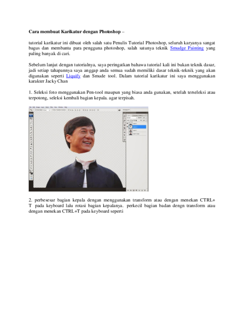Click the foreground/background color swatches
Image resolution: width=244 pixels, height=316 pixels.
[31, 173]
